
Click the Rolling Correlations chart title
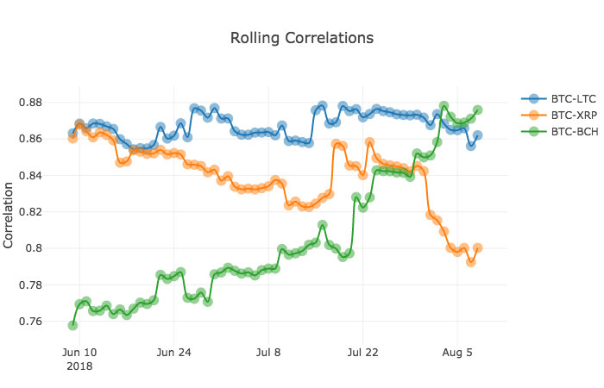click(x=302, y=38)
